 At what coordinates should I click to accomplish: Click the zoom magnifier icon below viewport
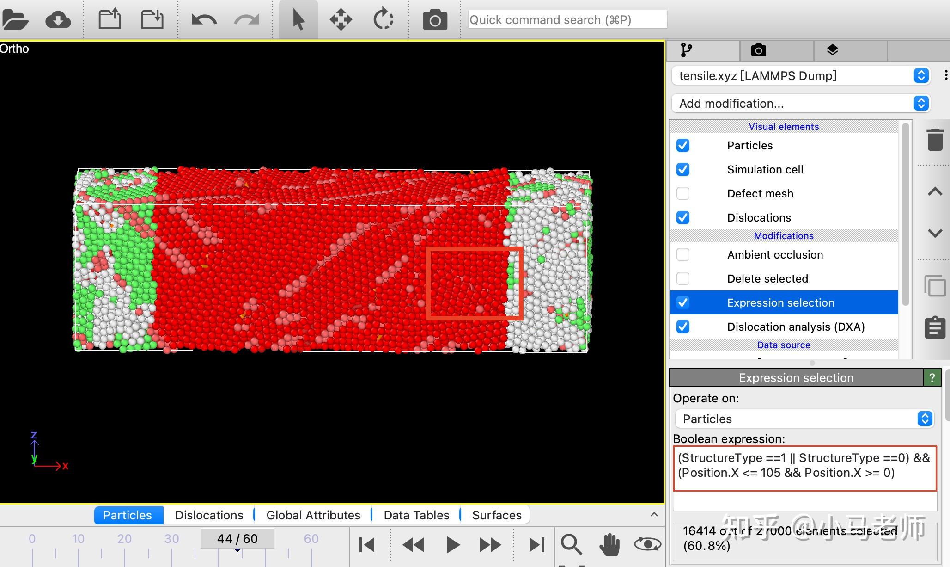pyautogui.click(x=571, y=544)
